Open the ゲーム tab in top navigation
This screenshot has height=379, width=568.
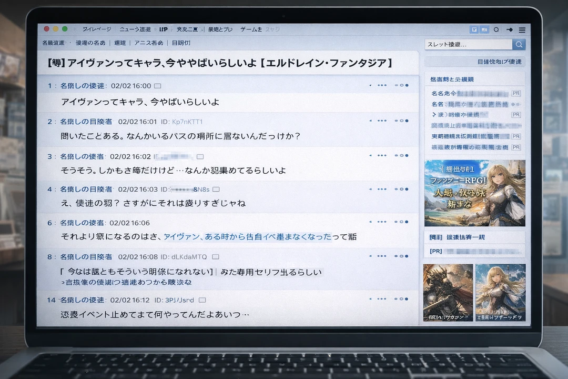[x=251, y=29]
